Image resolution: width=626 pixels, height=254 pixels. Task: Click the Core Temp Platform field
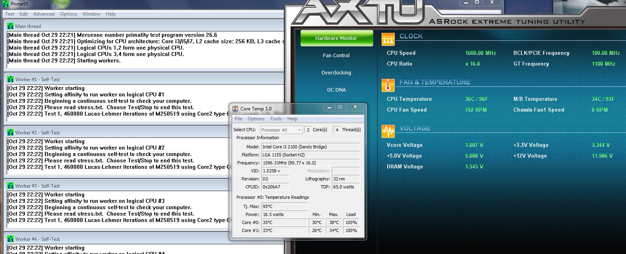(311, 155)
